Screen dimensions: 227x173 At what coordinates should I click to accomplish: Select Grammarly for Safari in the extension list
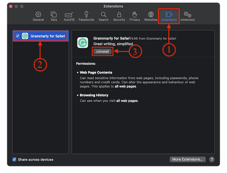[x=40, y=36]
